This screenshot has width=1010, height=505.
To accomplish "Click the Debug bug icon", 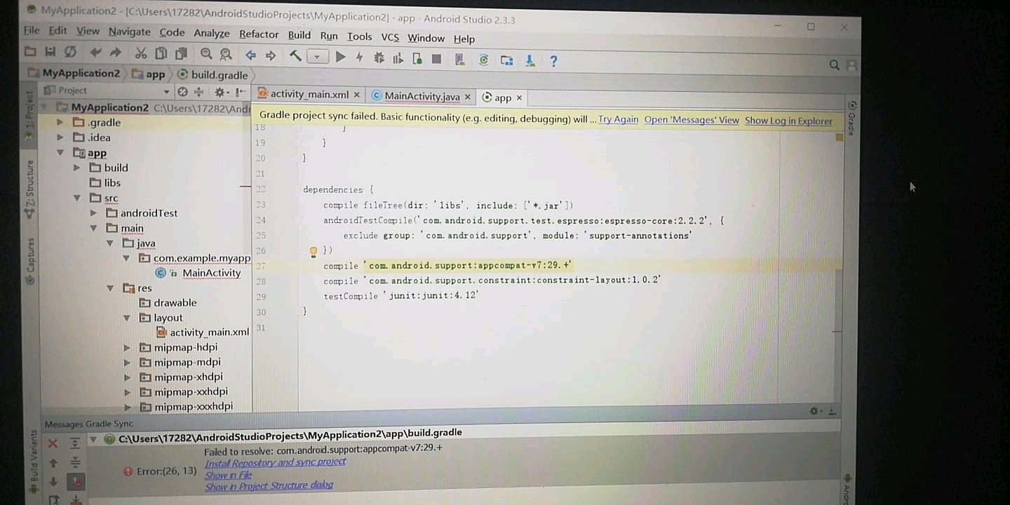I will (379, 58).
